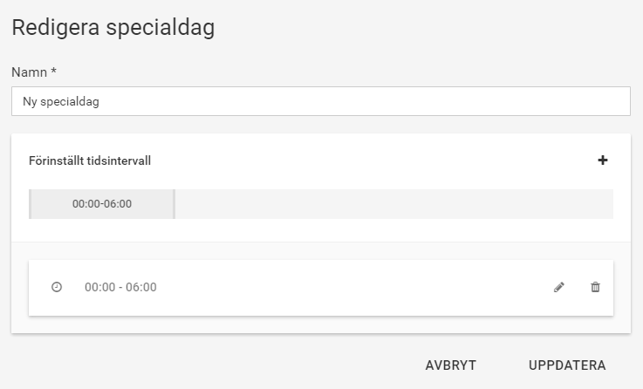643x389 pixels.
Task: Click the Namn field label
Action: point(29,72)
